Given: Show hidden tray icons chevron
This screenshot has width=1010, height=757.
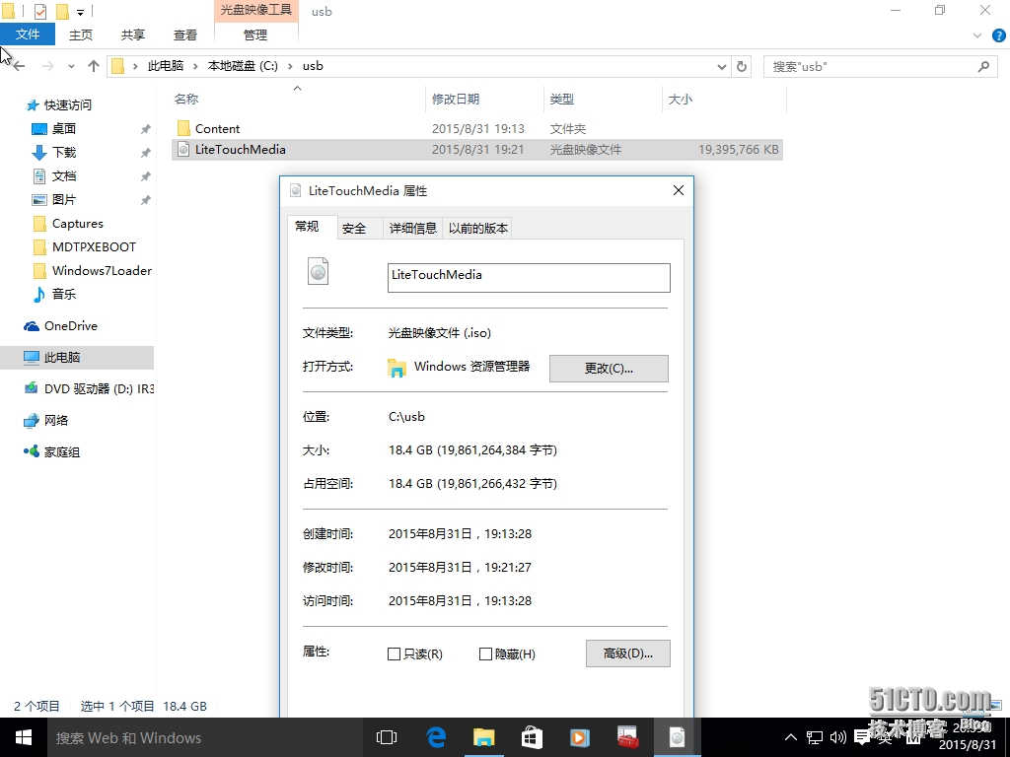Looking at the screenshot, I should (x=791, y=737).
